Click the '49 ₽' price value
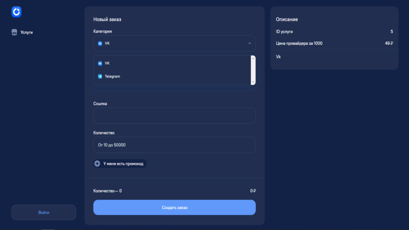The width and height of the screenshot is (409, 230). pos(389,43)
